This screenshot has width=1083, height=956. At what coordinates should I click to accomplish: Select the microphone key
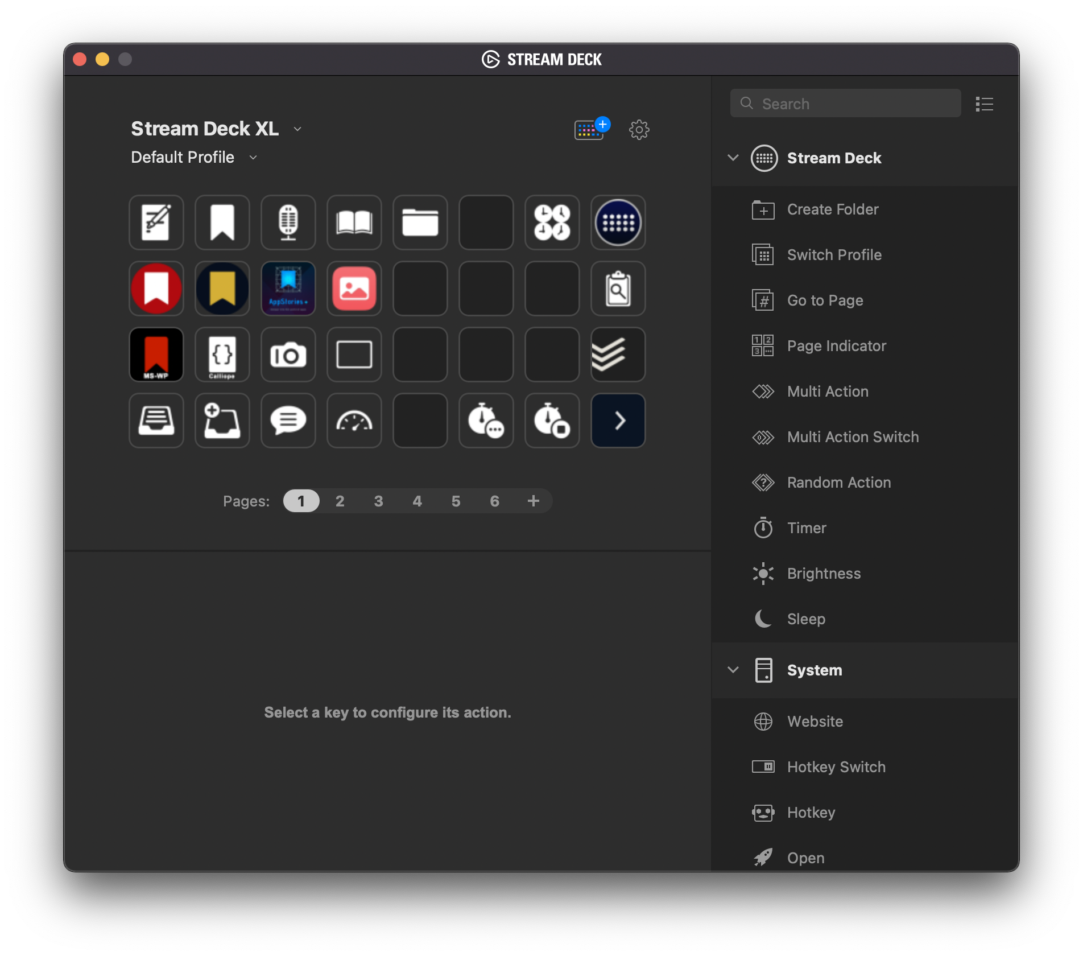pos(288,222)
